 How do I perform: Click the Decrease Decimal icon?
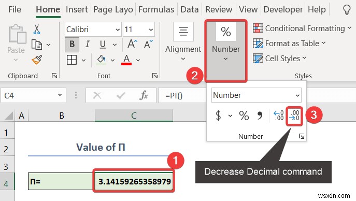click(294, 116)
